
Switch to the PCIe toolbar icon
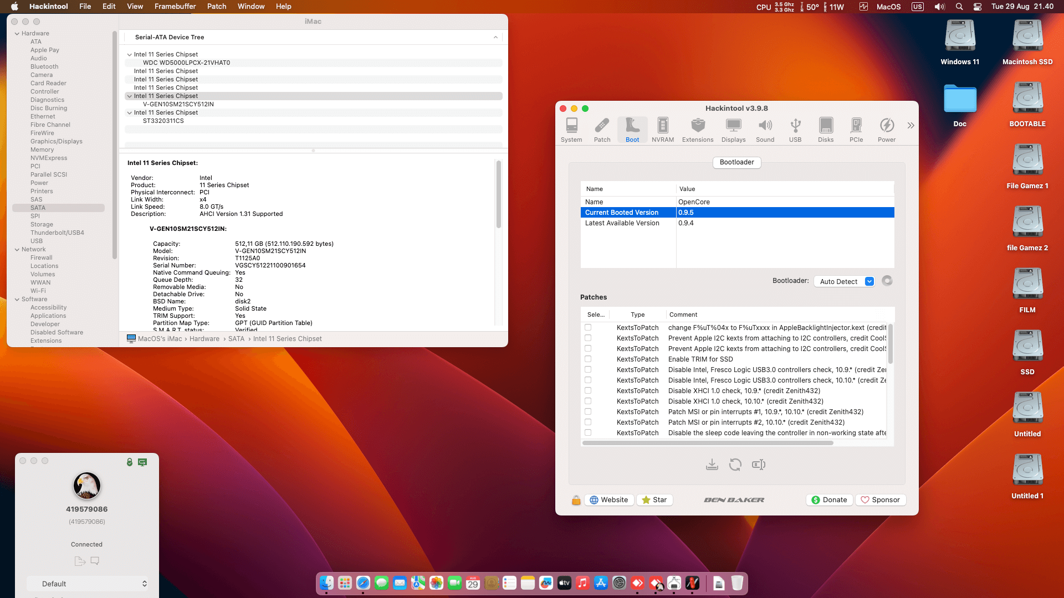(x=856, y=130)
